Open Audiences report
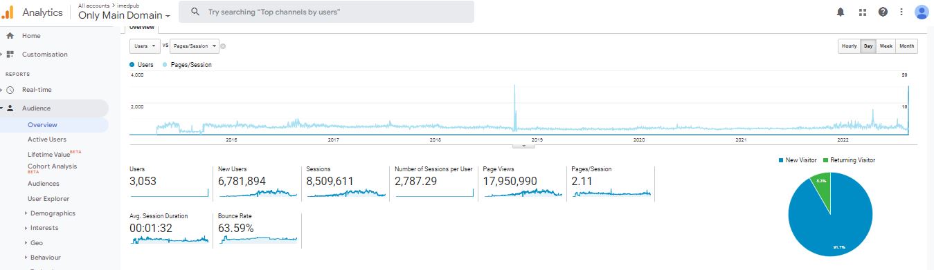The height and width of the screenshot is (270, 934). (x=44, y=184)
